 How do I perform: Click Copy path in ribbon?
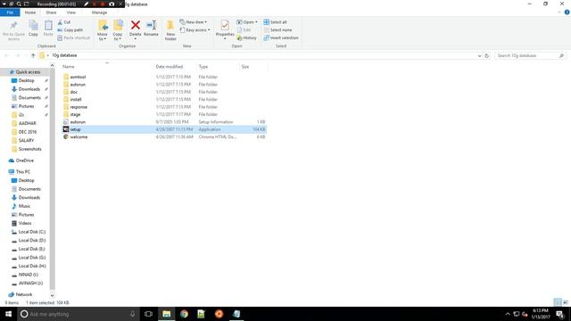70,29
